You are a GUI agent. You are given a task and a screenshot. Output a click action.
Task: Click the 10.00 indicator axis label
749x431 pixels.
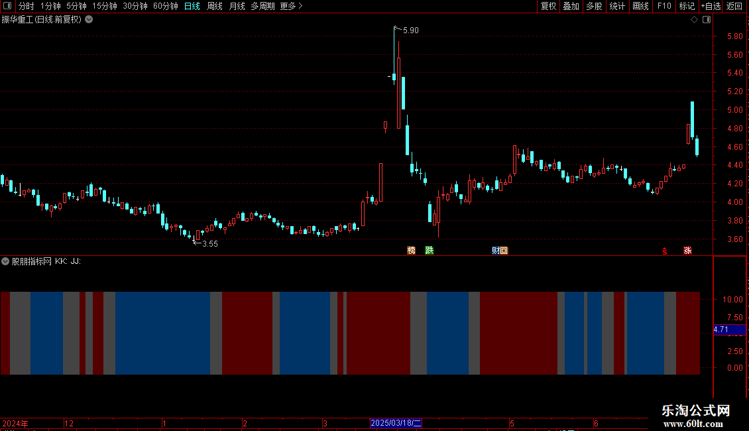pyautogui.click(x=732, y=300)
